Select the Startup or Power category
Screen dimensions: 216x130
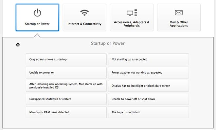(37, 17)
